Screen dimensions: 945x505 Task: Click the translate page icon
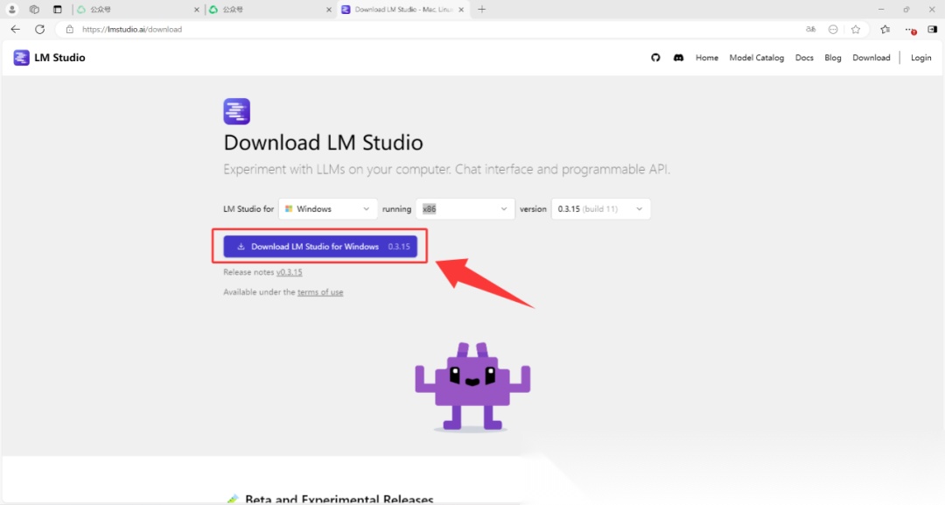point(810,29)
